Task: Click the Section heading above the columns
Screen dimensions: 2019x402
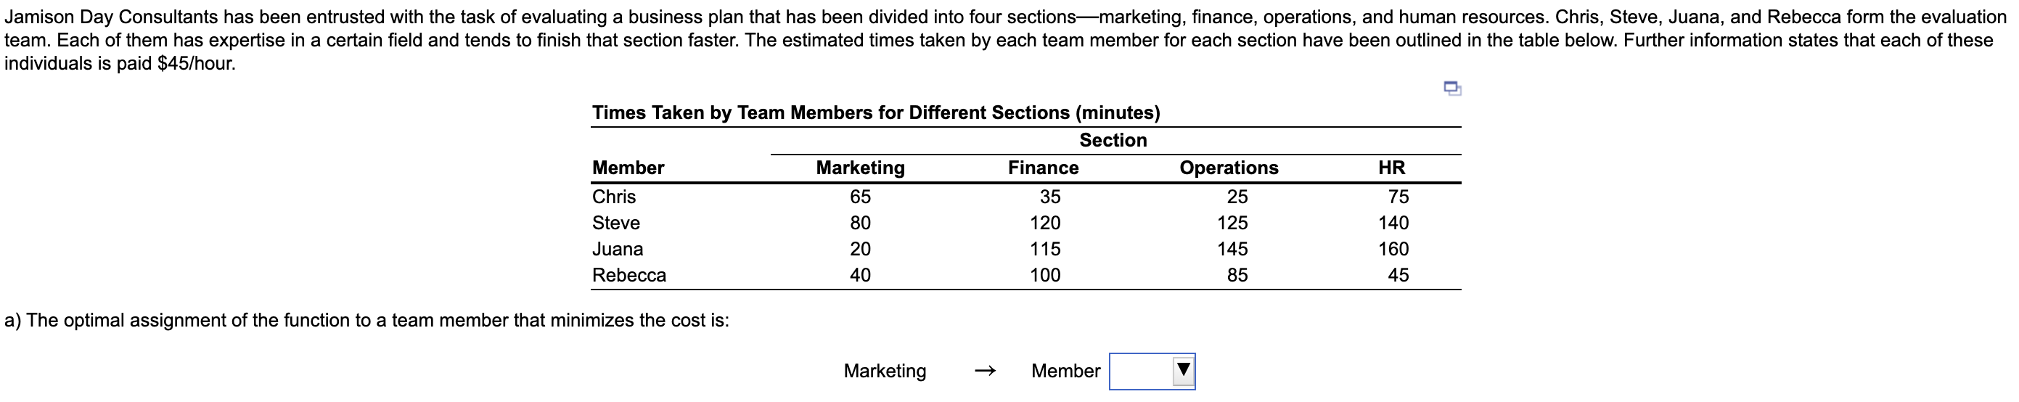Action: [x=1113, y=140]
